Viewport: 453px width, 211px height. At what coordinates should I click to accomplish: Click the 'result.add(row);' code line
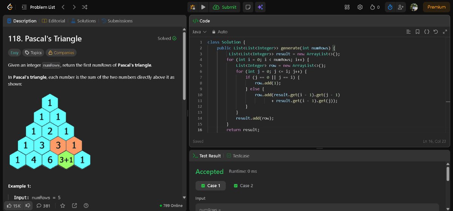coord(255,118)
